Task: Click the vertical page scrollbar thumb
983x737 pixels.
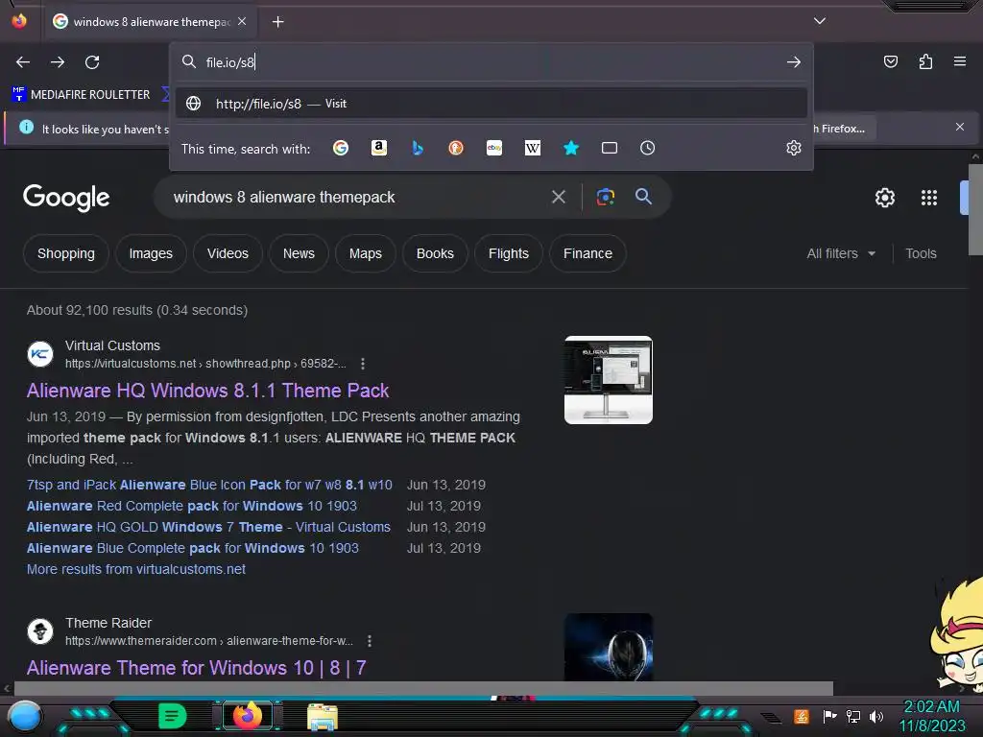Action: [975, 209]
